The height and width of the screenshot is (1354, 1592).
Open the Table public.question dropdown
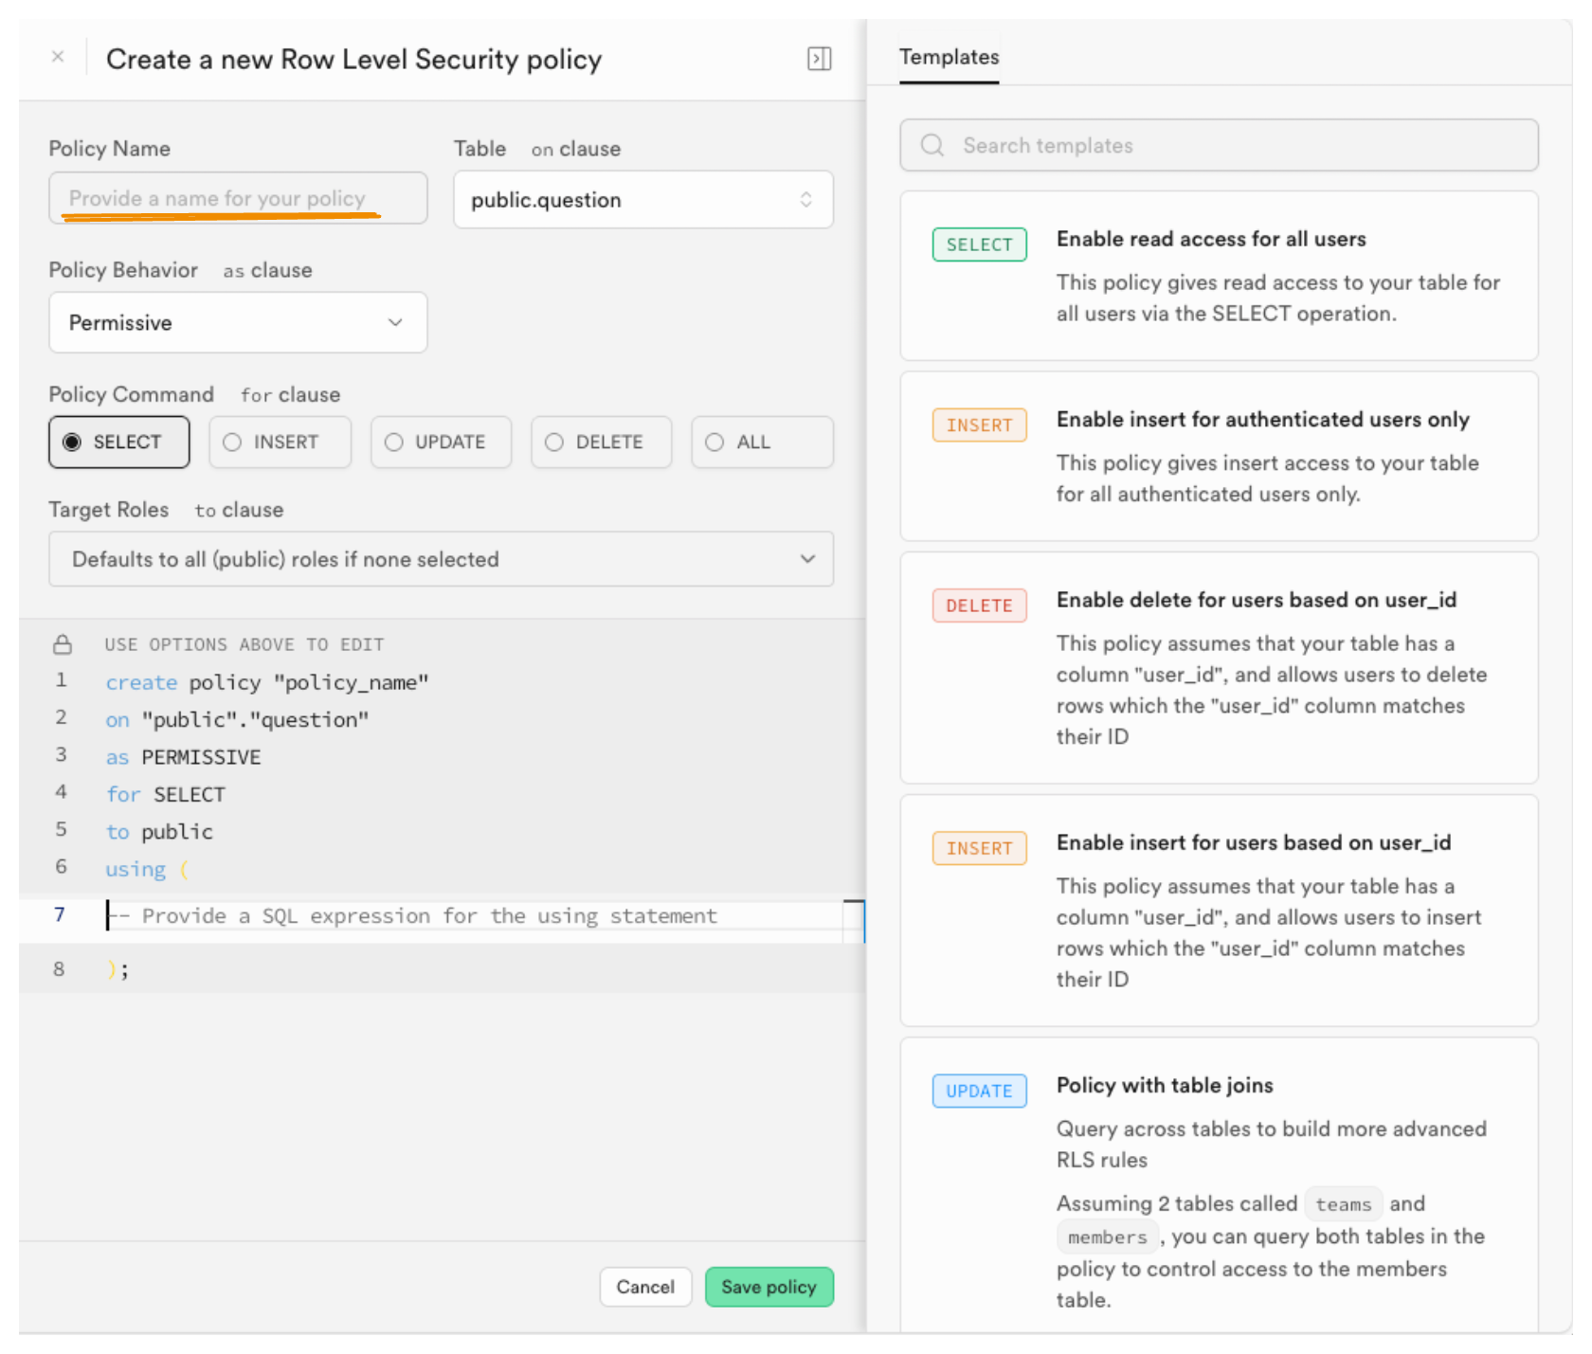pyautogui.click(x=642, y=200)
